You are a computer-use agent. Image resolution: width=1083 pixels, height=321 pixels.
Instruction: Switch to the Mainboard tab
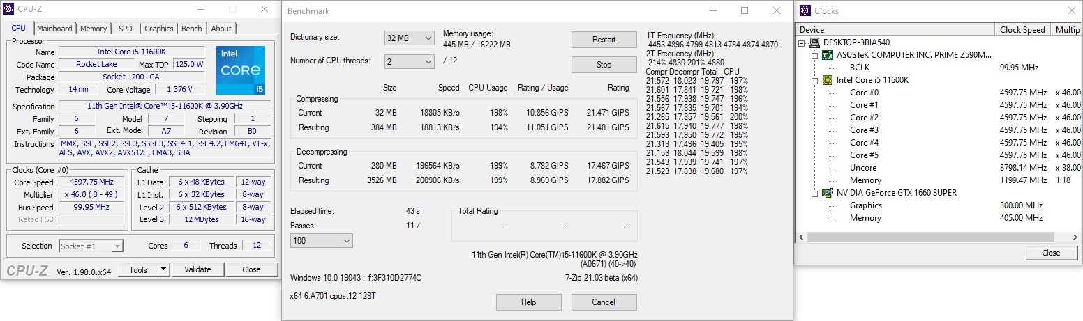click(x=54, y=29)
